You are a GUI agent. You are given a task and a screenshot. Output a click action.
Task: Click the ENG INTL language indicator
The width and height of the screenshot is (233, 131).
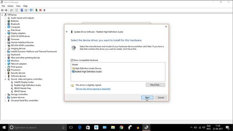tap(209, 127)
